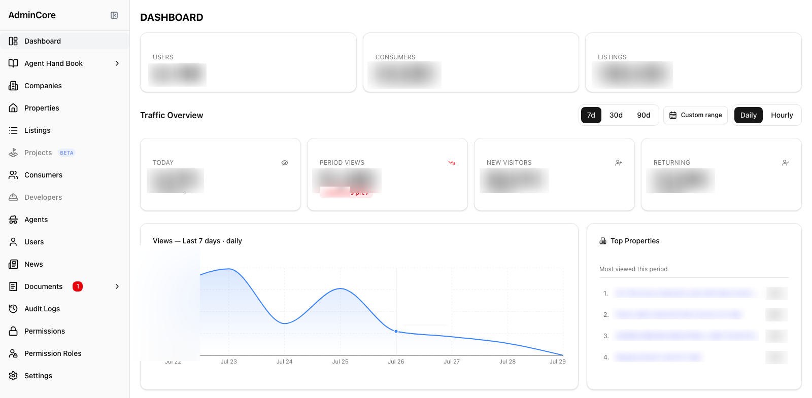The height and width of the screenshot is (398, 812).
Task: Open the third top property link
Action: (x=685, y=336)
